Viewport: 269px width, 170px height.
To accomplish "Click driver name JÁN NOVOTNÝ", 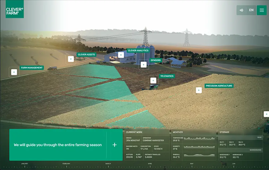I will coord(133,140).
